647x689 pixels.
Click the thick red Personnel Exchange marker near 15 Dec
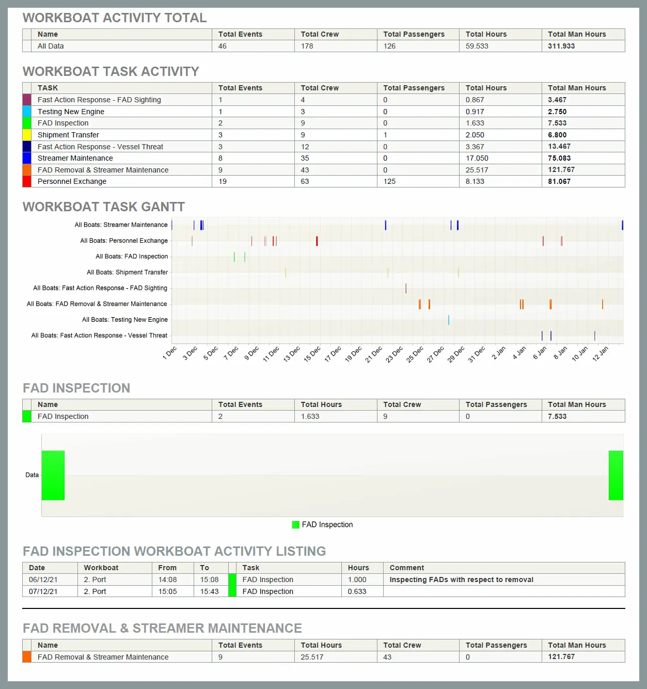tap(317, 241)
